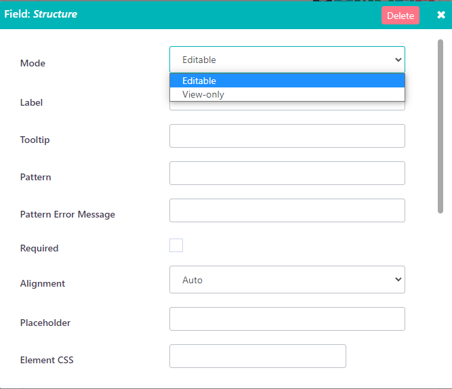The height and width of the screenshot is (389, 452).
Task: Close the Field Structure dialog
Action: (441, 15)
